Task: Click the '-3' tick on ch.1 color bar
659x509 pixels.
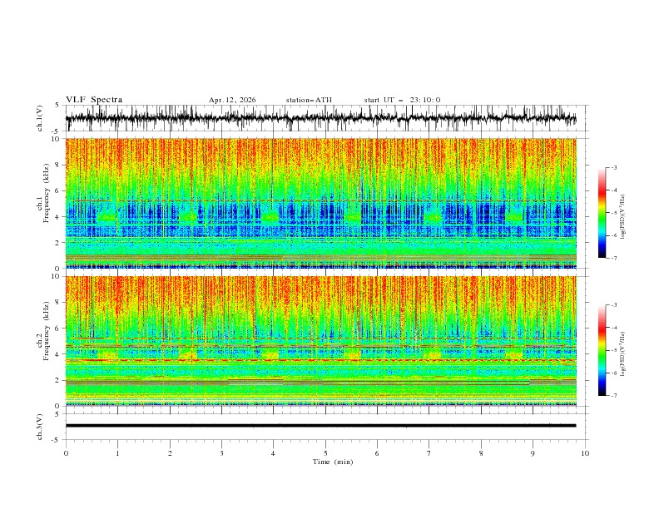Action: pos(614,167)
